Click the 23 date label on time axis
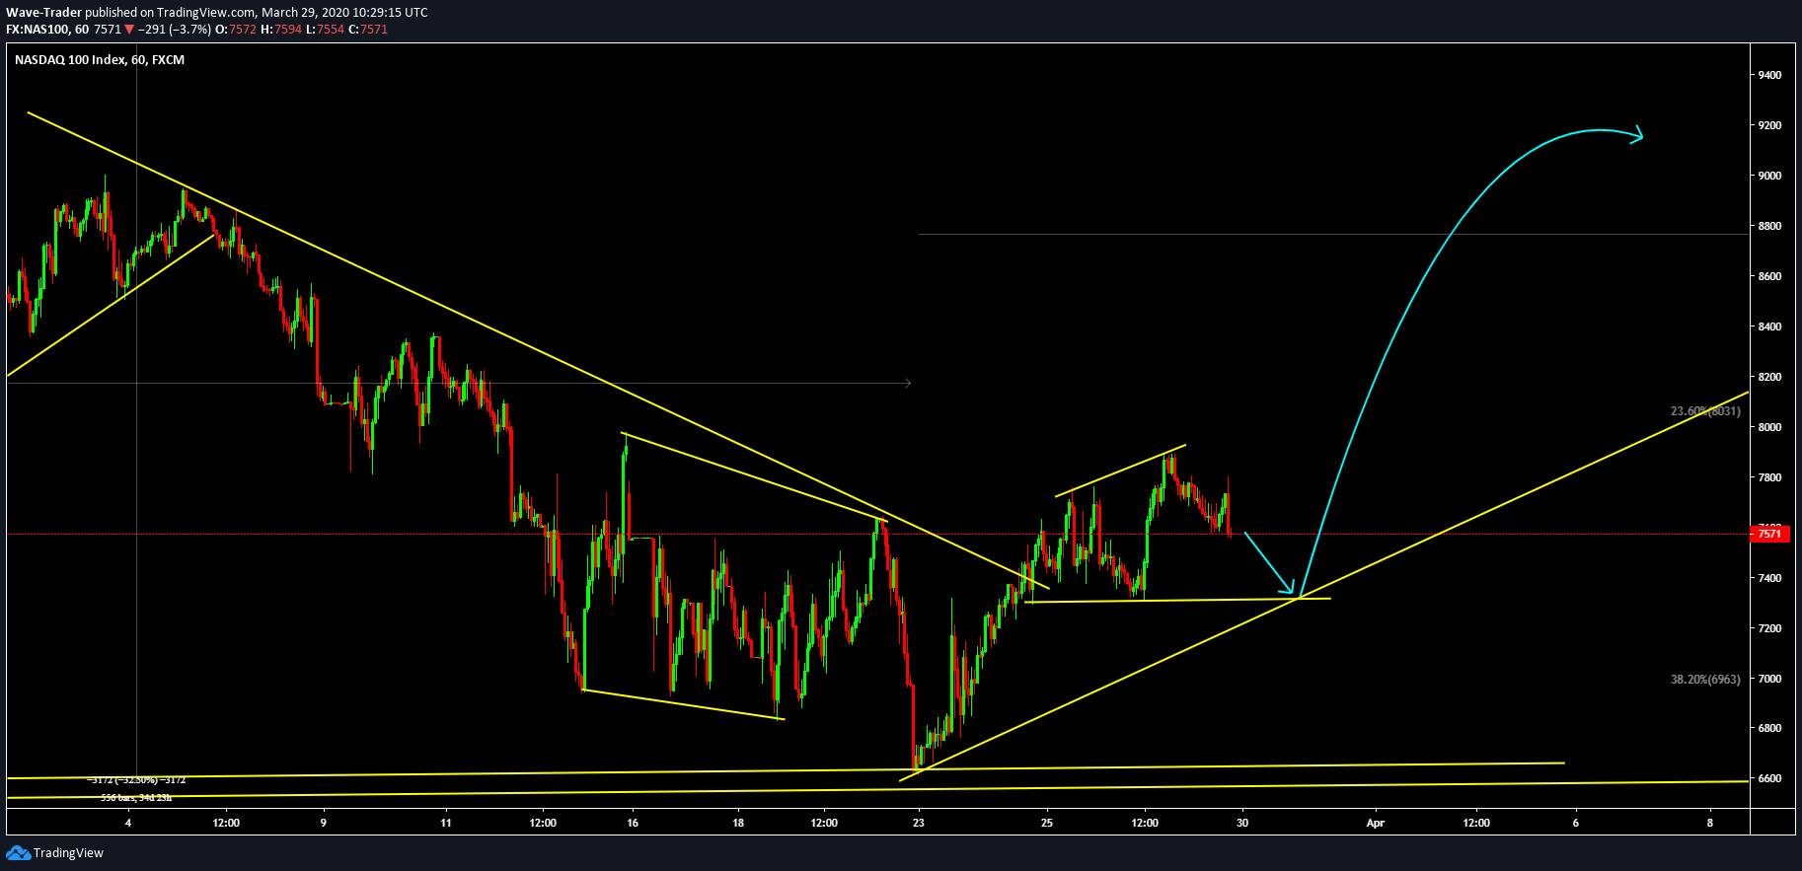 click(919, 824)
